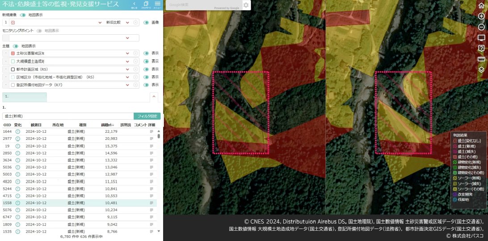Click the home icon on the map

[481, 6]
